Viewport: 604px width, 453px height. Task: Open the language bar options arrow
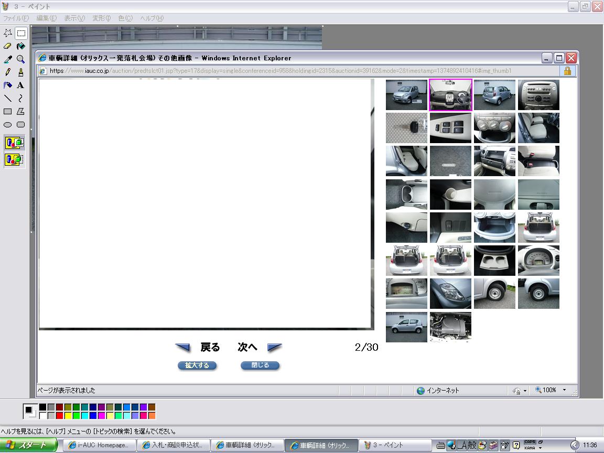coord(541,448)
